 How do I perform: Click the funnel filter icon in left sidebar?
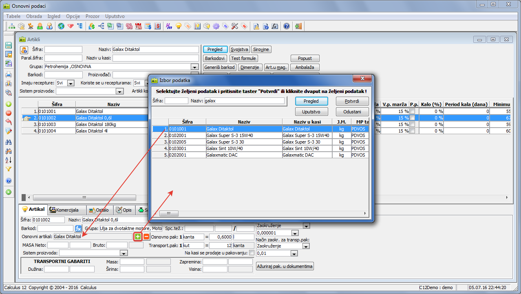pos(9,169)
